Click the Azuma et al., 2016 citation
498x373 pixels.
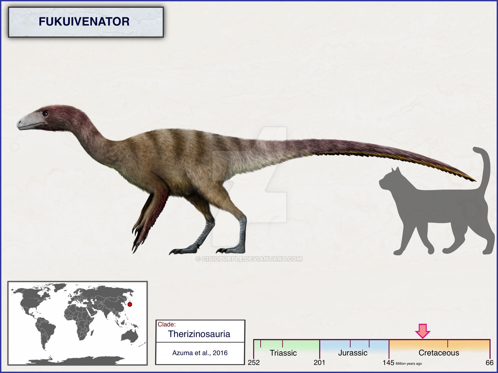click(200, 353)
